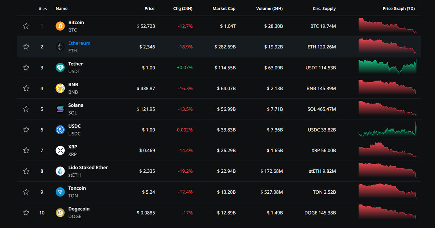Click Bitcoin price $ 52,723

coord(146,26)
